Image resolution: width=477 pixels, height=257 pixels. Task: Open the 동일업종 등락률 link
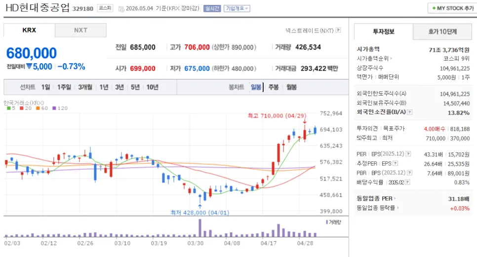coord(378,208)
